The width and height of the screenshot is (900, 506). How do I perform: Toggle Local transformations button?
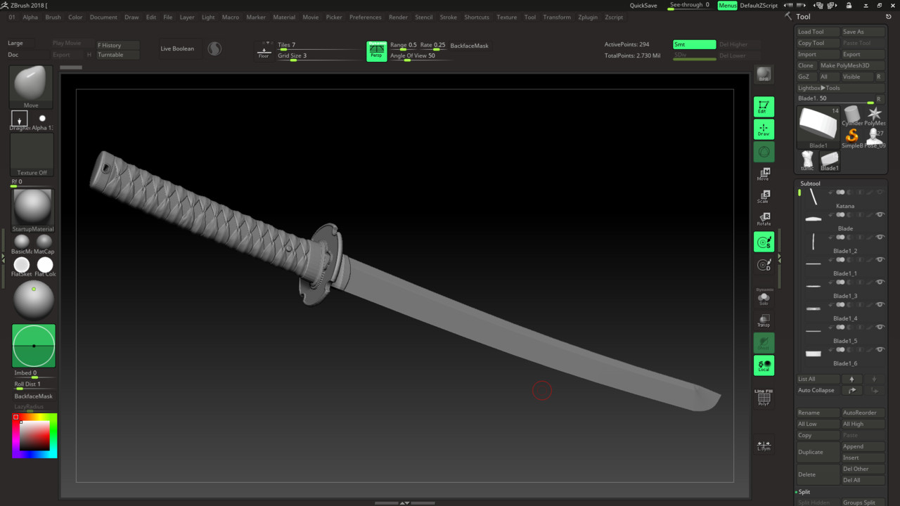tap(764, 365)
